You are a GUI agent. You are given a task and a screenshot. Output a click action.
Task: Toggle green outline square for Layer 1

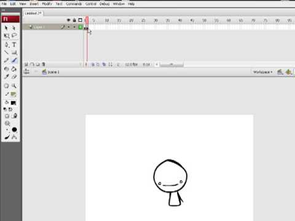point(81,27)
